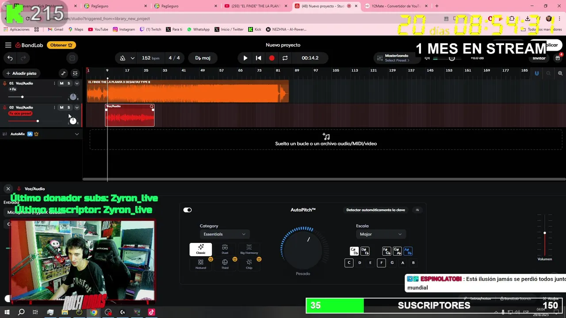Toggle the AutoPitch on/off switch

187,210
